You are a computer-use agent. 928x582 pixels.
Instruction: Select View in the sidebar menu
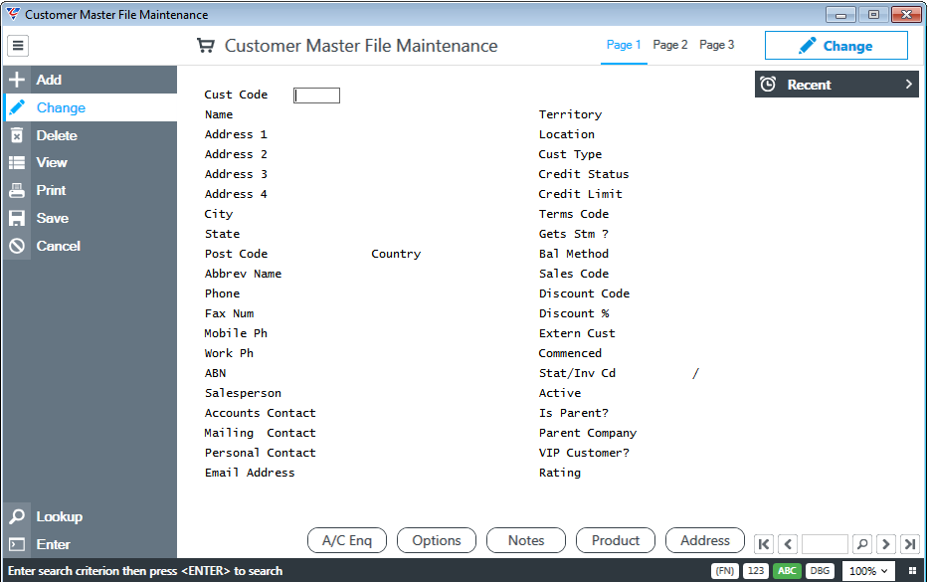pyautogui.click(x=91, y=162)
